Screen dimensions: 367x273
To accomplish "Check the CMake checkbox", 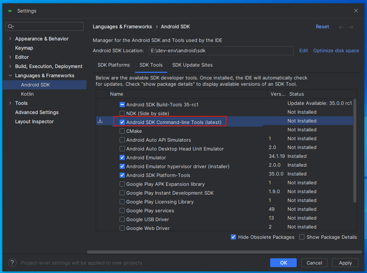I will 122,131.
